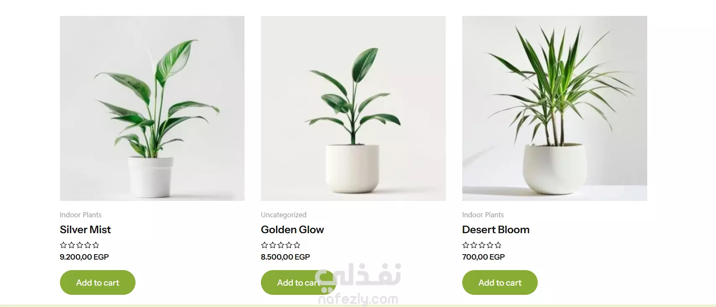Click the fifth star under Silver Mist
The height and width of the screenshot is (307, 716).
[96, 245]
